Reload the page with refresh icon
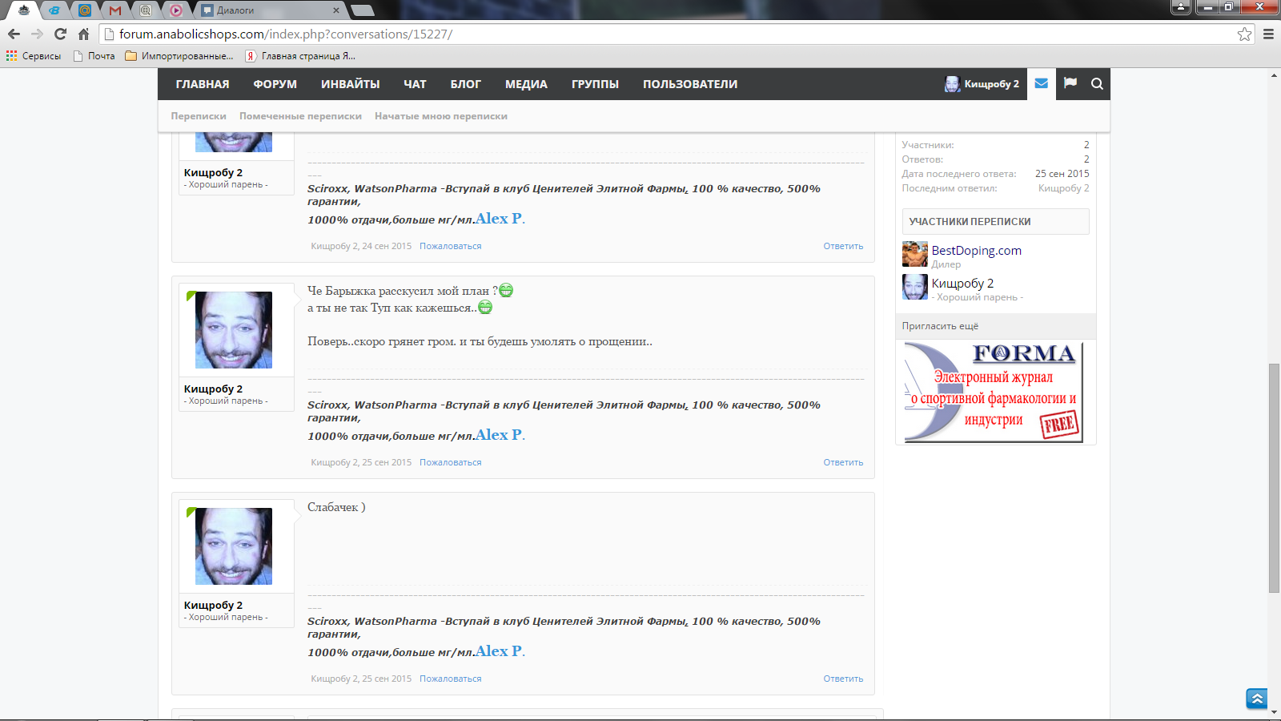 (60, 34)
